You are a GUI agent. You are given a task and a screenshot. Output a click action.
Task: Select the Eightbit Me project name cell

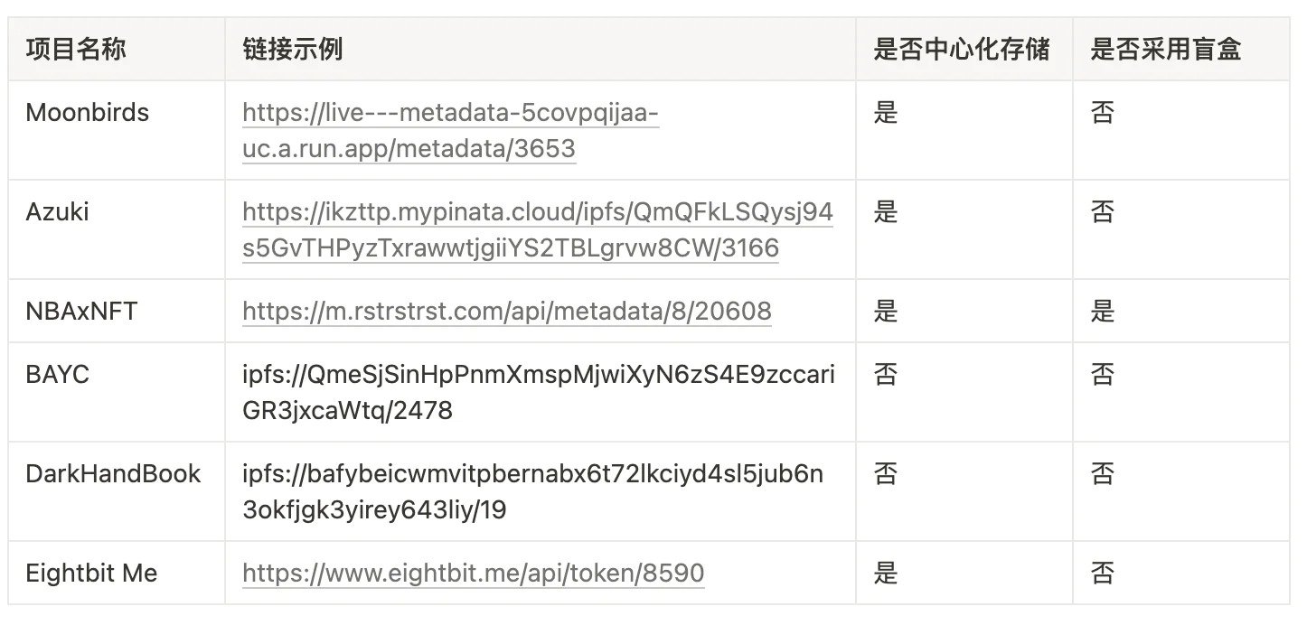click(91, 574)
